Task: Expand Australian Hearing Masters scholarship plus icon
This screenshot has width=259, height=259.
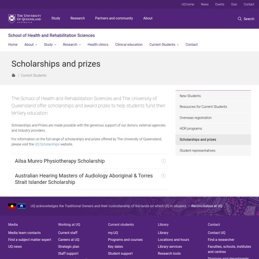Action: point(163,176)
